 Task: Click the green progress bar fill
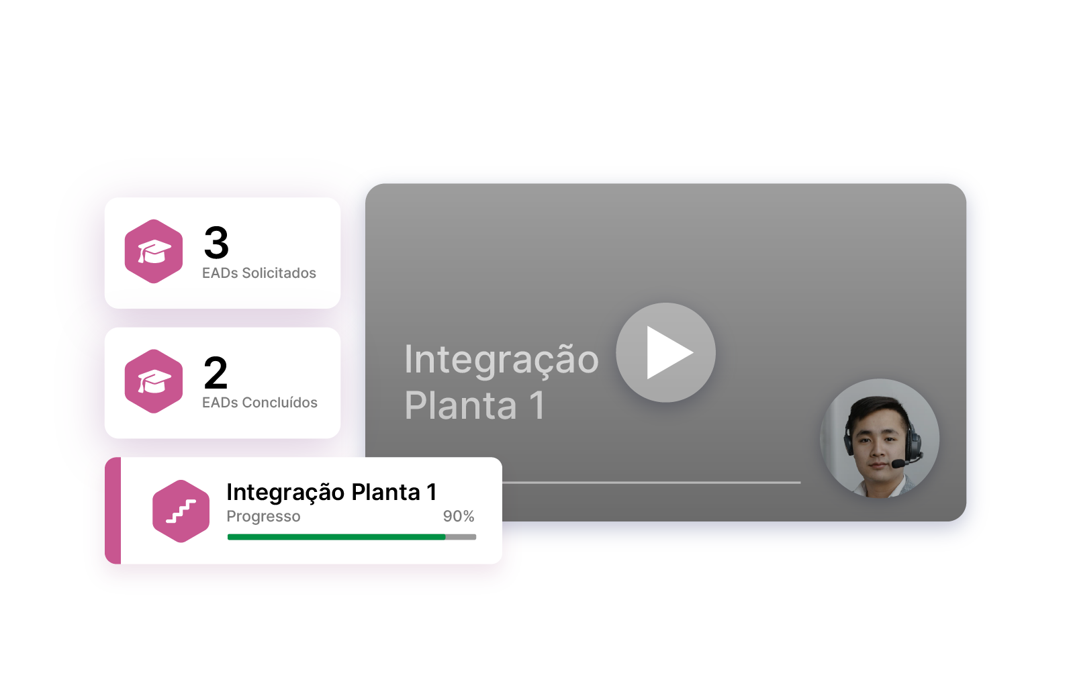pos(336,537)
